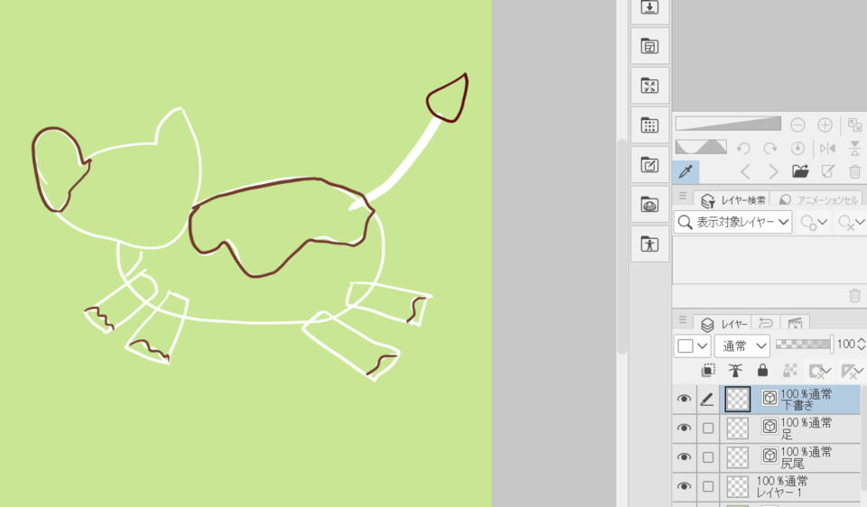
Task: Reset the view rotation
Action: pos(797,148)
